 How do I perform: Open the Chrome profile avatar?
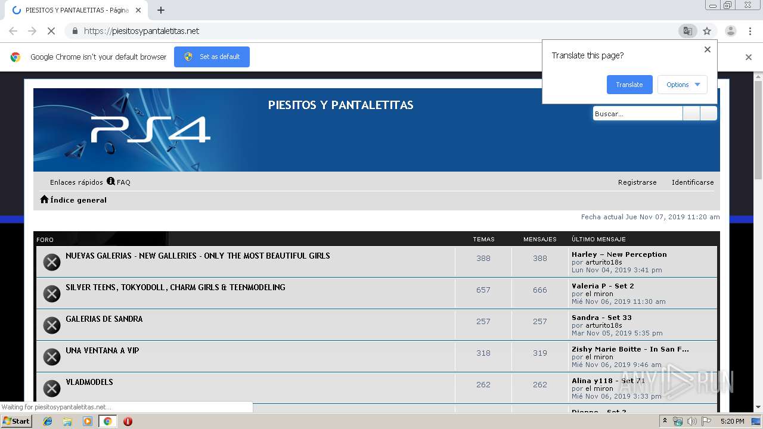731,31
